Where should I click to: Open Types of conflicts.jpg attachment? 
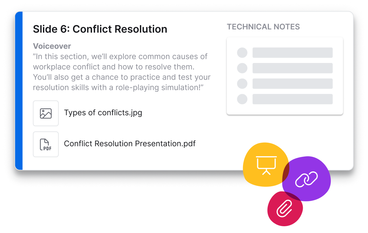(x=103, y=113)
